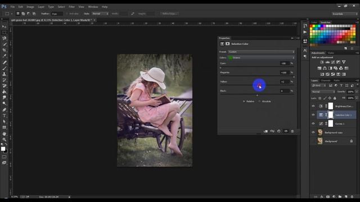360x202 pixels.
Task: Select the Horizontal Type tool
Action: pyautogui.click(x=4, y=116)
